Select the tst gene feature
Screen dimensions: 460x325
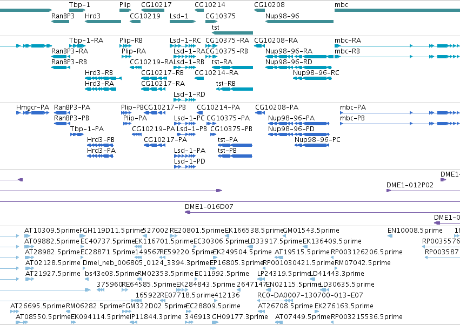coord(232,33)
